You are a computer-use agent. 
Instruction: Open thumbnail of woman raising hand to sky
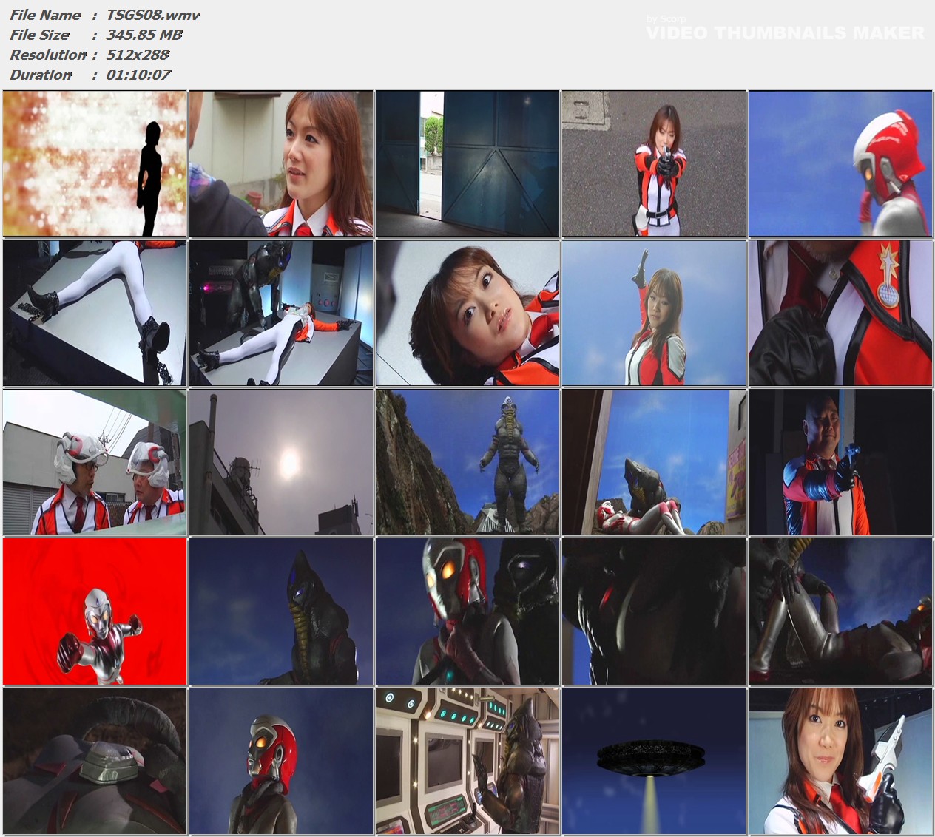(654, 313)
